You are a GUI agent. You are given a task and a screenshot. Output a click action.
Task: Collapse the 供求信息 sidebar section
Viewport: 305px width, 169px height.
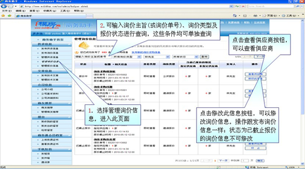[x=69, y=44]
